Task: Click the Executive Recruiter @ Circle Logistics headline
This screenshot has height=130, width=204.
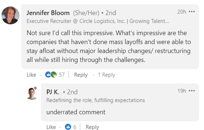Action: (98, 21)
